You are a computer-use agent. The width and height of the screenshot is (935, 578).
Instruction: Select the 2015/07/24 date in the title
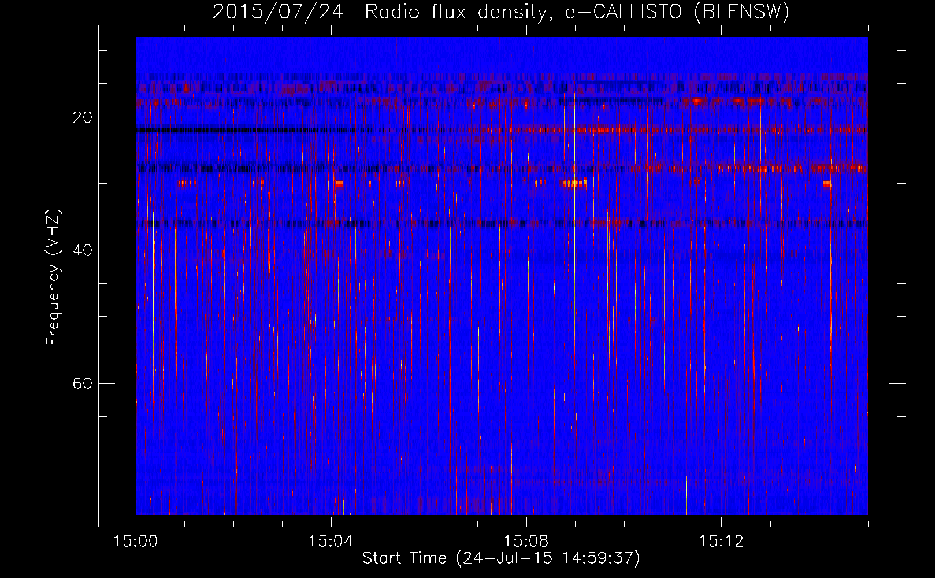tap(278, 12)
